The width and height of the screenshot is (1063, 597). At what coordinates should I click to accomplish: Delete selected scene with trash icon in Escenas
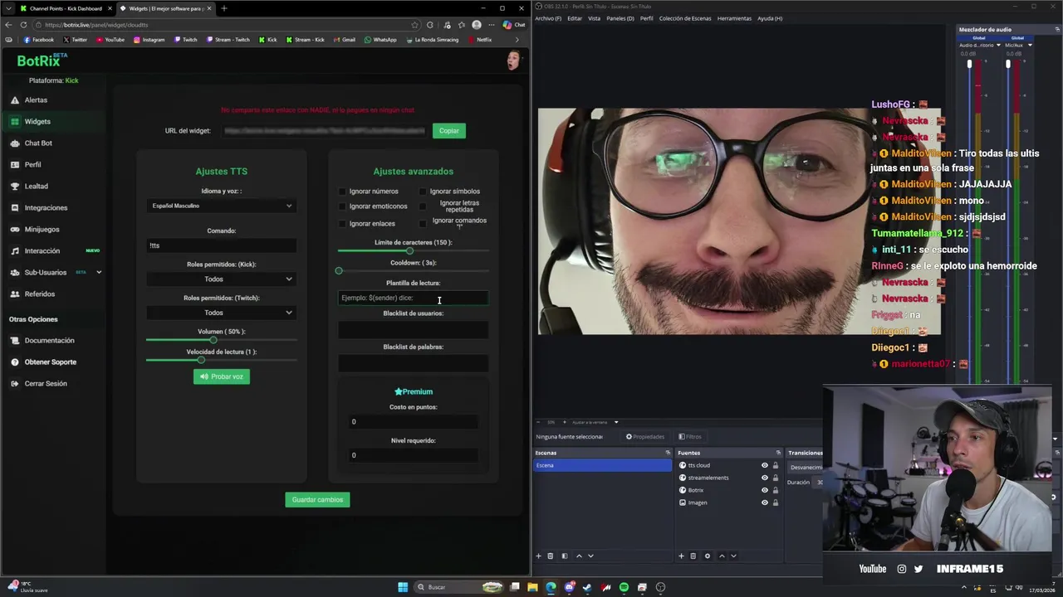click(x=550, y=556)
